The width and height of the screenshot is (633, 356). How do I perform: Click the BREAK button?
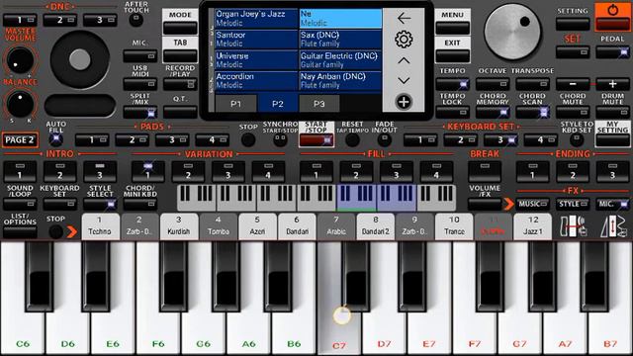click(485, 171)
